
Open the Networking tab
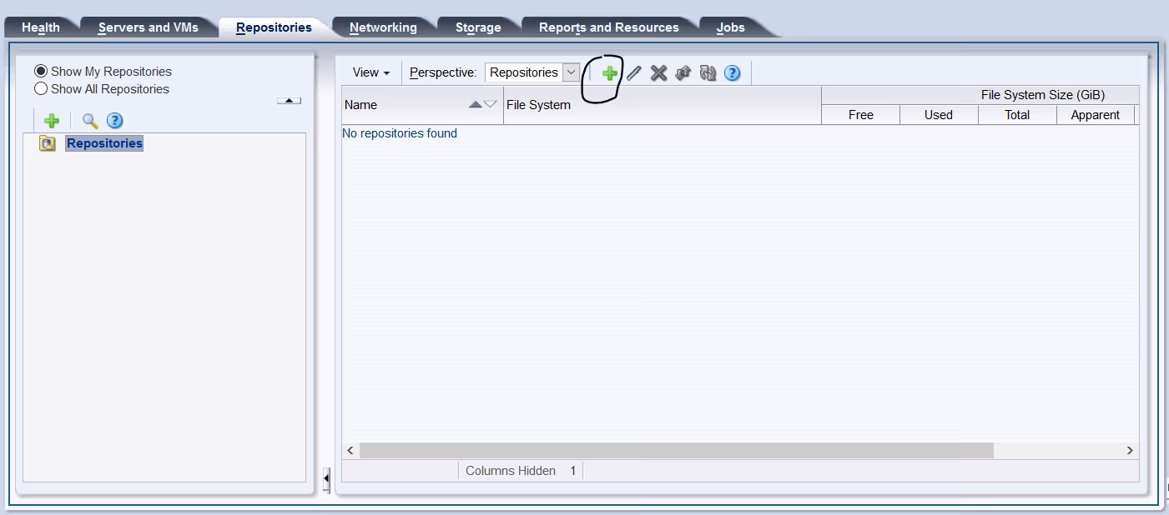pyautogui.click(x=383, y=27)
